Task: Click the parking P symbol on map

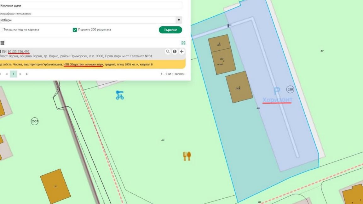Action: click(277, 92)
